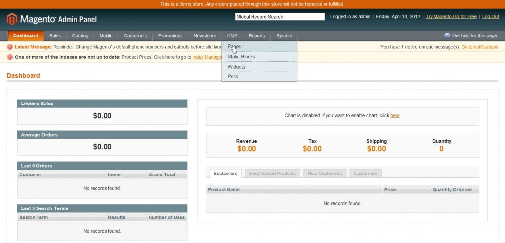Click the indexes warning icon
505x243 pixels.
coord(10,57)
